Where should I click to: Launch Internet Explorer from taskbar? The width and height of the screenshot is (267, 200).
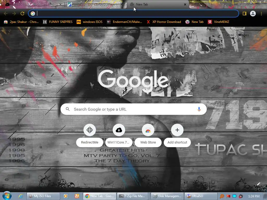21,196
